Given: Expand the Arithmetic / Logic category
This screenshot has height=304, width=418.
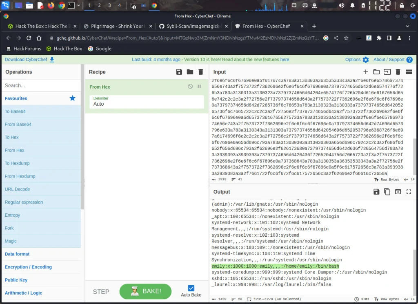Looking at the screenshot, I should (41, 293).
